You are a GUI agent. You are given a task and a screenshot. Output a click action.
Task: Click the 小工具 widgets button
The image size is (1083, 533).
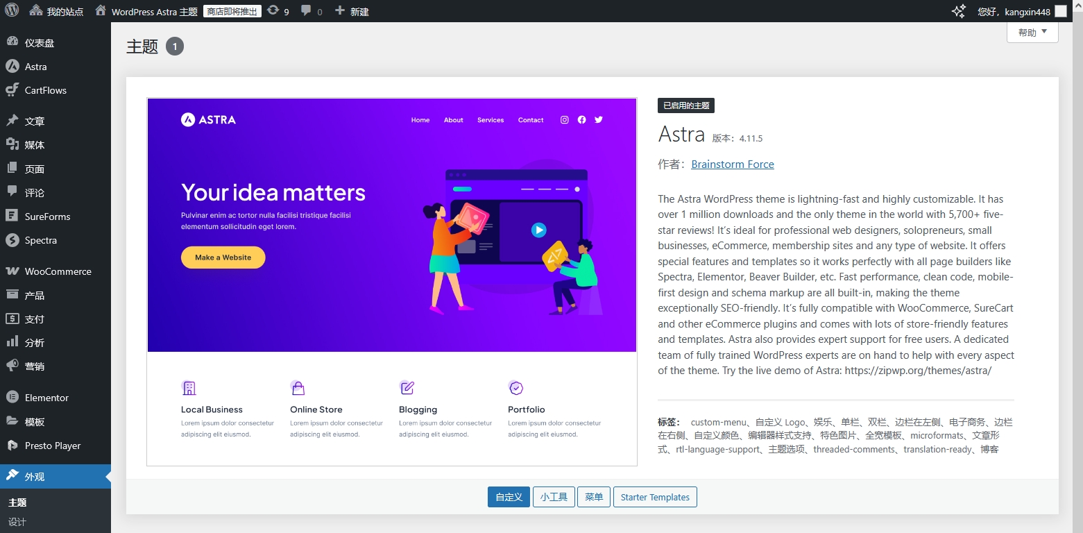click(554, 497)
